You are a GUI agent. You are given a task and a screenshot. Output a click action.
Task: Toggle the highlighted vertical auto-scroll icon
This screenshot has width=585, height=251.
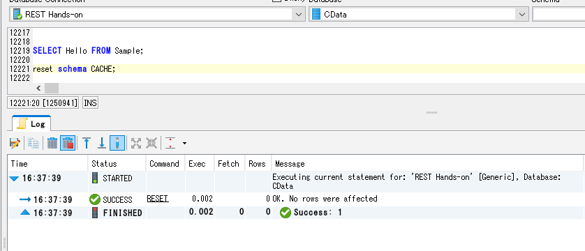point(117,143)
